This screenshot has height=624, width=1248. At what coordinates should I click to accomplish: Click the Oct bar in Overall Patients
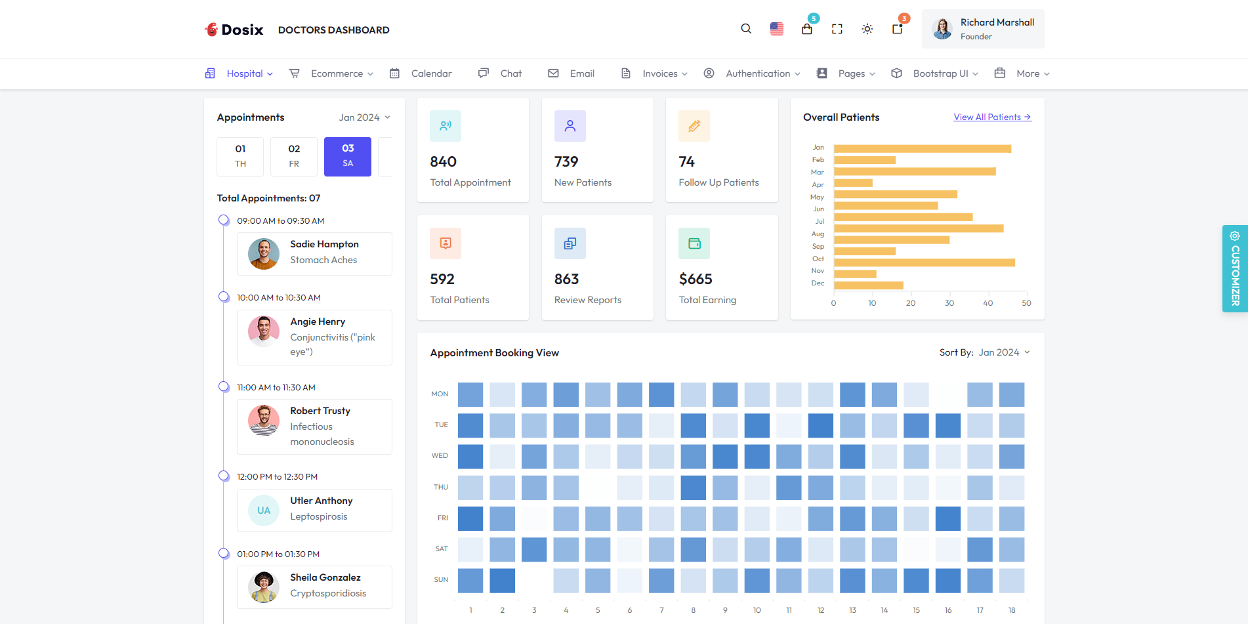point(925,262)
